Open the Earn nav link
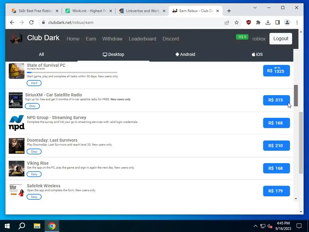The height and width of the screenshot is (232, 309). coord(91,39)
